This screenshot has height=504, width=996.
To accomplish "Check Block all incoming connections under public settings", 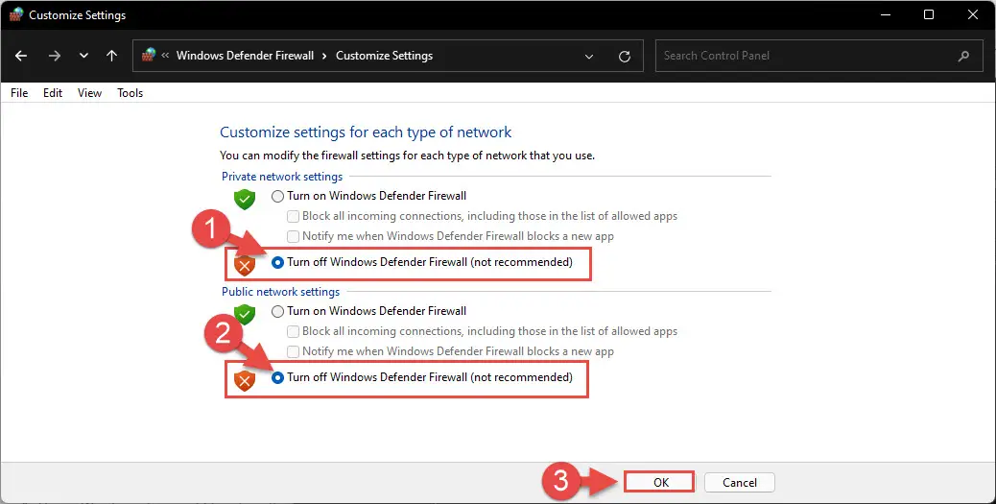I will [x=293, y=331].
